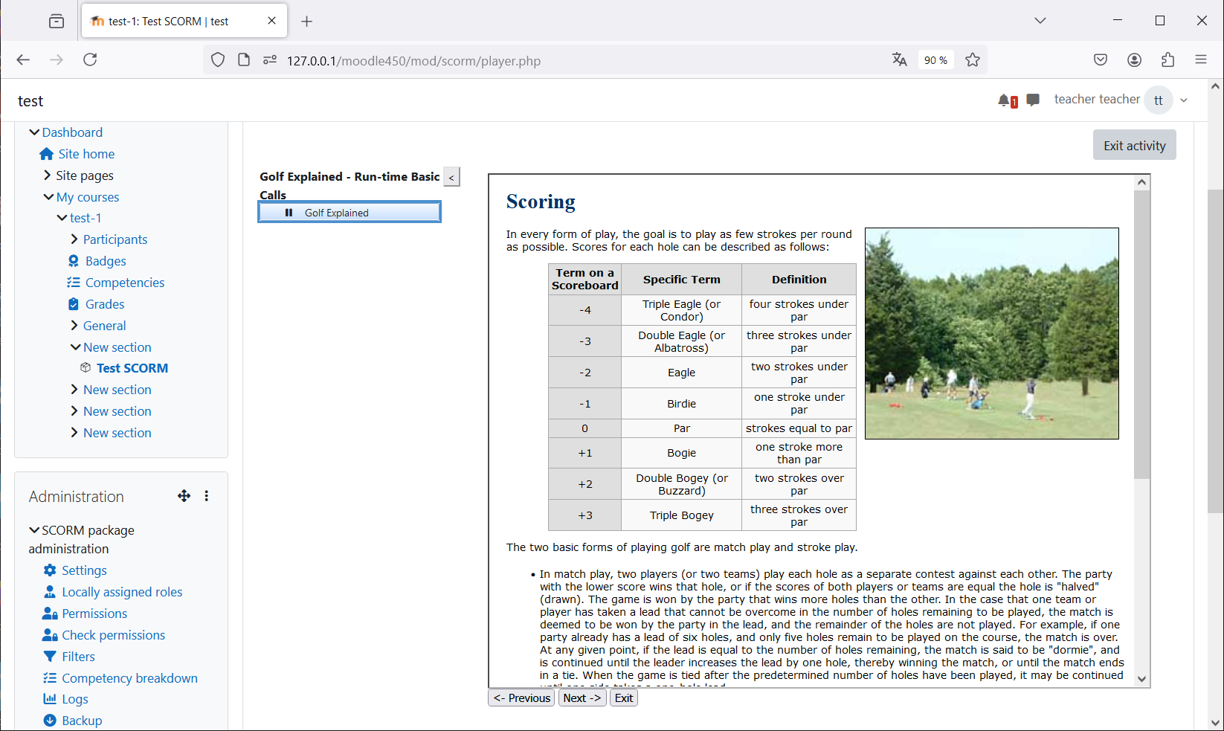This screenshot has height=731, width=1224.
Task: Open the Firefox hamburger menu
Action: 1201,59
